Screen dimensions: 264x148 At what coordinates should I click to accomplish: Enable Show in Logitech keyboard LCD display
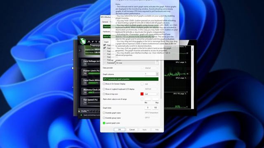point(104,89)
